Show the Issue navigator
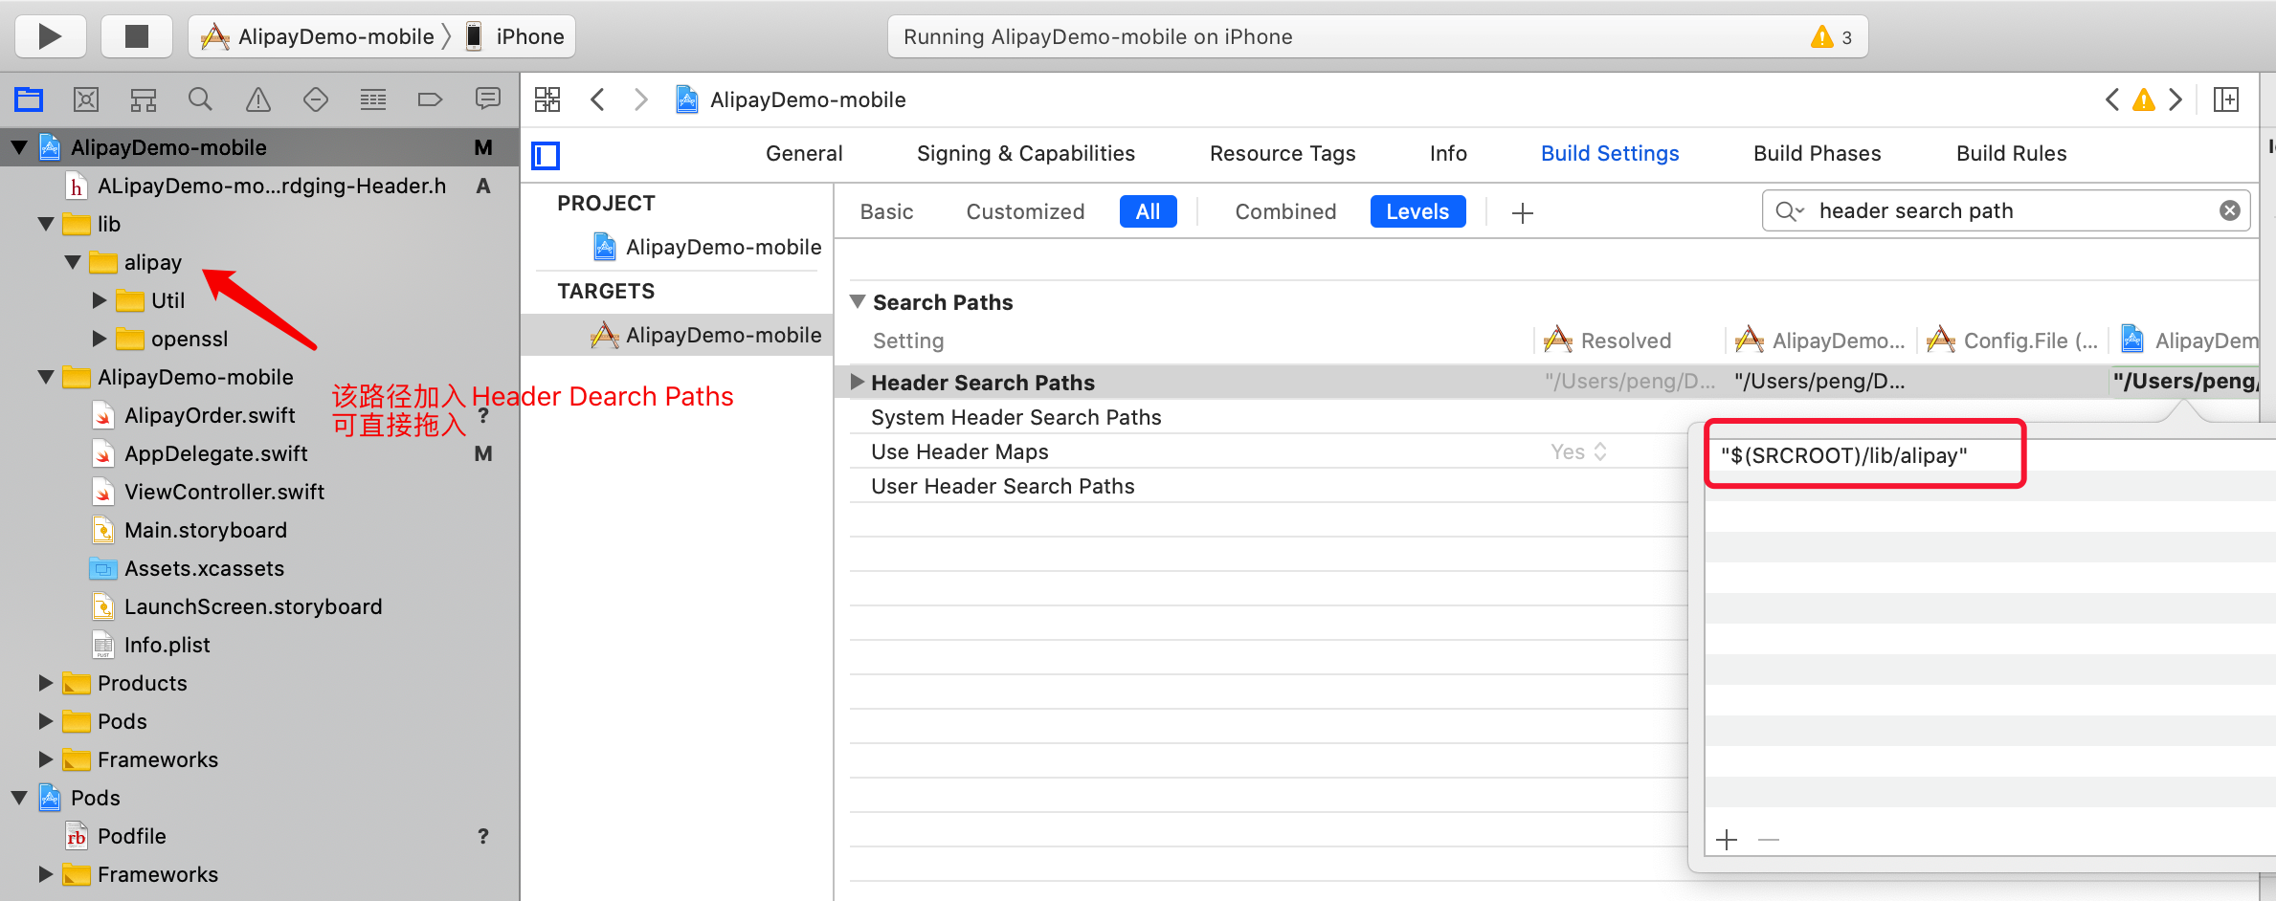The width and height of the screenshot is (2276, 901). [258, 99]
